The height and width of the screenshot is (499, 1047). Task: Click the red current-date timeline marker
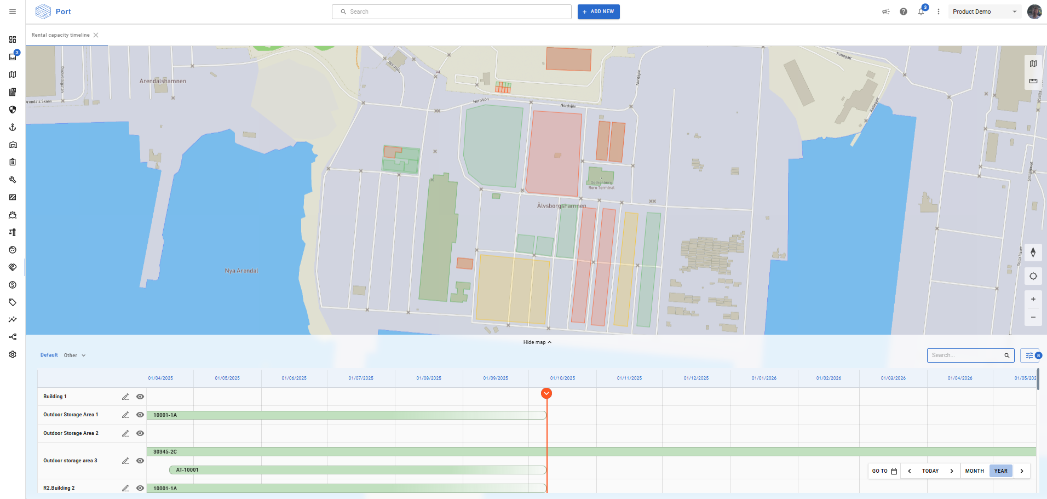coord(546,393)
